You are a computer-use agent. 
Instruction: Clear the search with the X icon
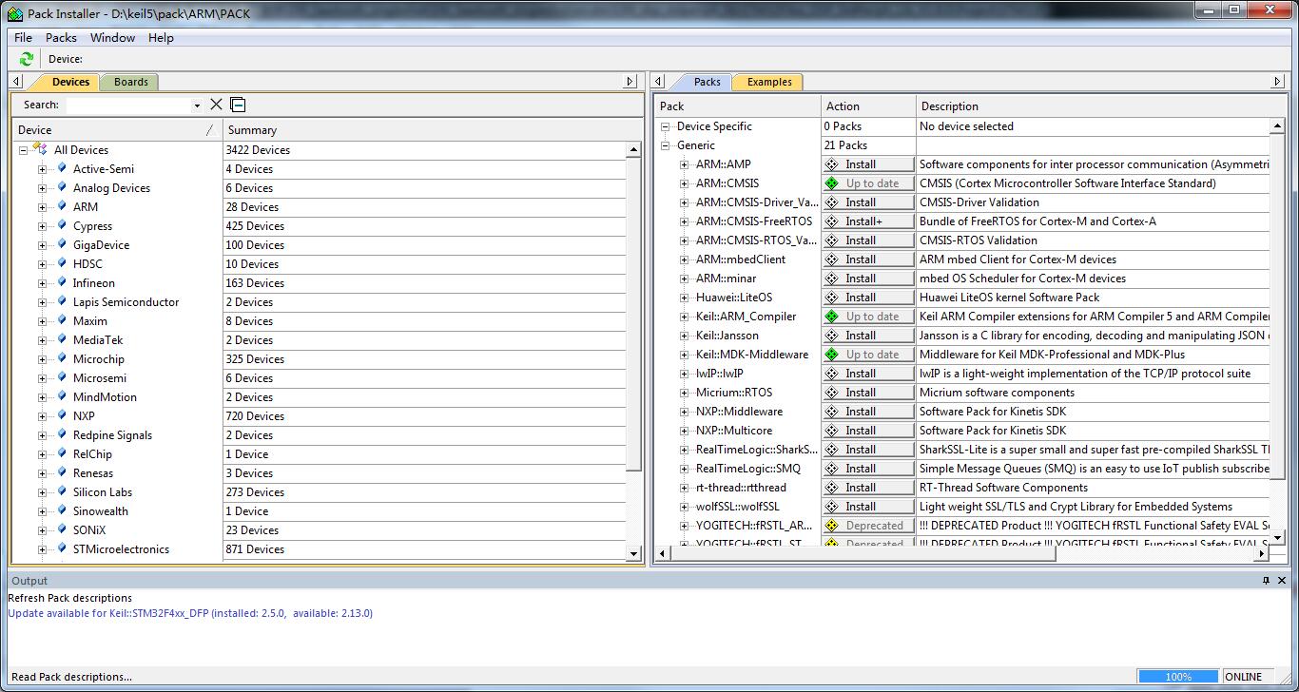[216, 105]
